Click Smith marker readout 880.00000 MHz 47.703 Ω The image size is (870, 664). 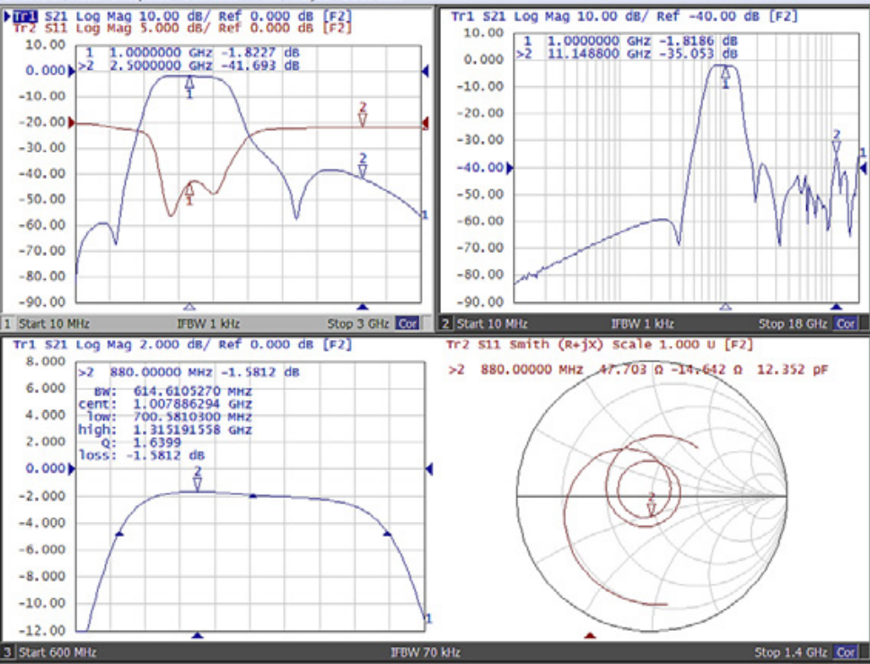point(638,370)
